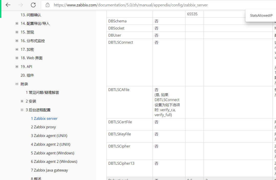Expand the 14. 配置导出/导入 section
Viewport: 276px width, 180px height.
[17, 23]
